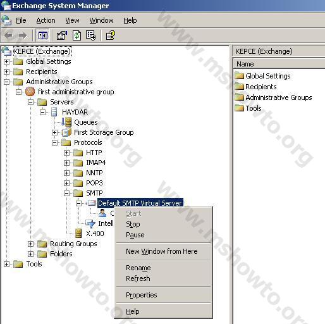Click the Forward arrow toolbar icon
The image size is (325, 324).
click(23, 35)
